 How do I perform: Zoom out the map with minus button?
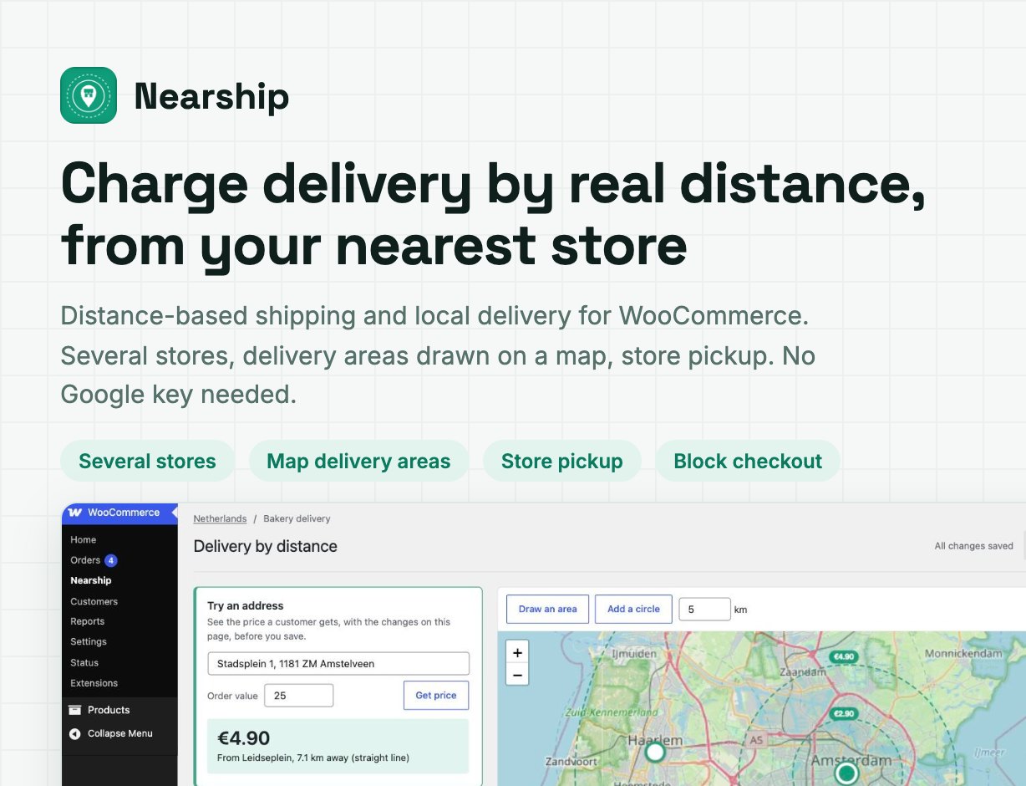(517, 674)
